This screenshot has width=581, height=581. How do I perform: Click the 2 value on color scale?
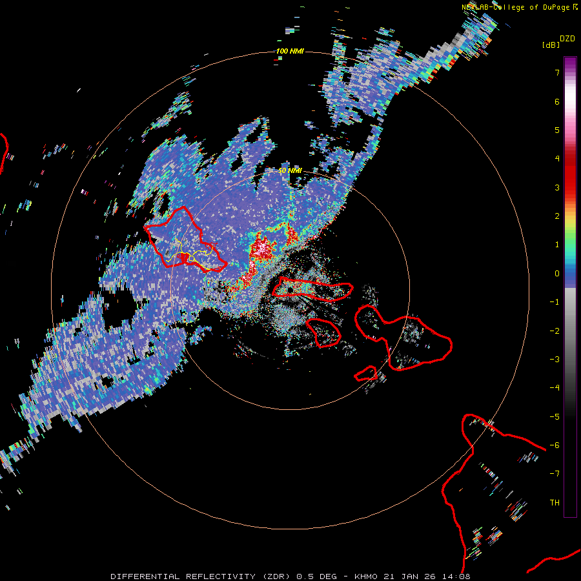tap(557, 216)
